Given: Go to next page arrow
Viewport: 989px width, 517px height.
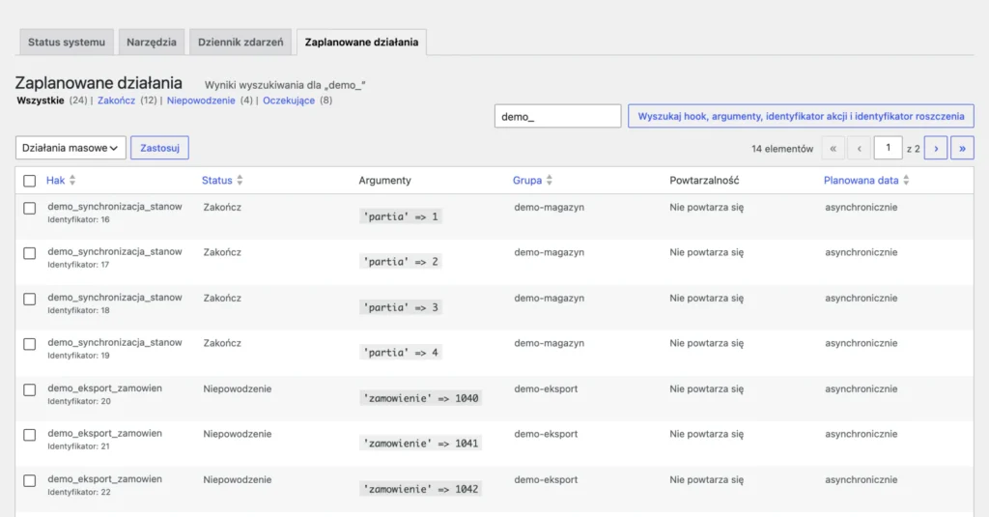Looking at the screenshot, I should [935, 149].
